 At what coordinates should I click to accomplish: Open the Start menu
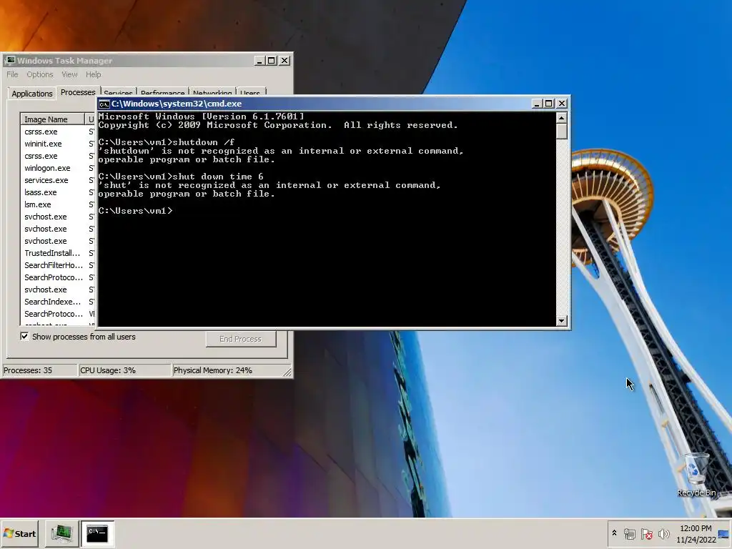(x=20, y=533)
